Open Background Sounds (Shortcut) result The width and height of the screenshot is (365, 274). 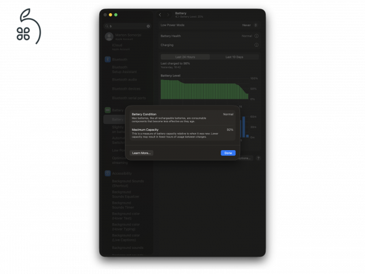click(128, 183)
